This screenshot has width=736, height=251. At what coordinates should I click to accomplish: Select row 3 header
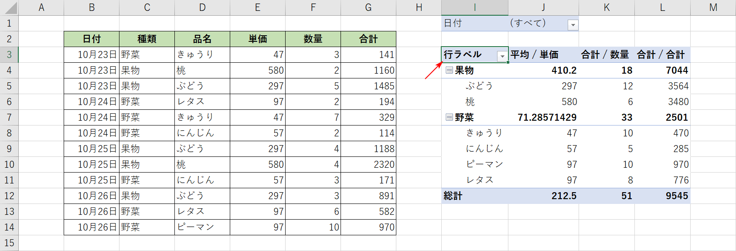[x=9, y=54]
